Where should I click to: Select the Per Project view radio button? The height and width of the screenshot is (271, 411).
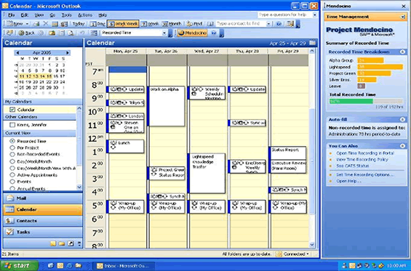pos(12,147)
